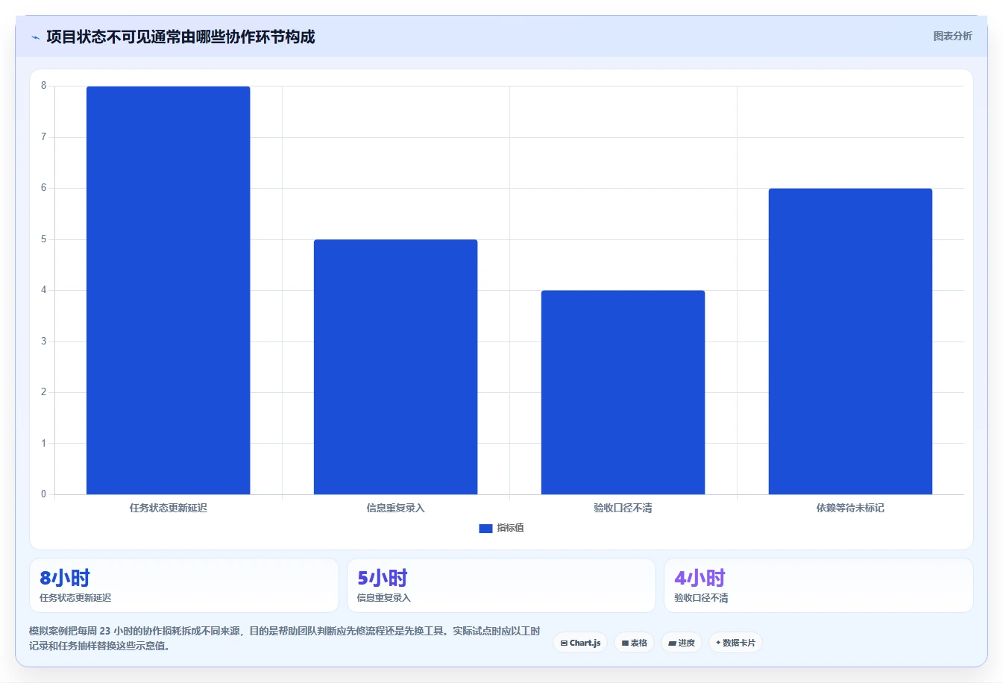Click the Chart.js tag chip
The image size is (1003, 683).
pyautogui.click(x=580, y=643)
